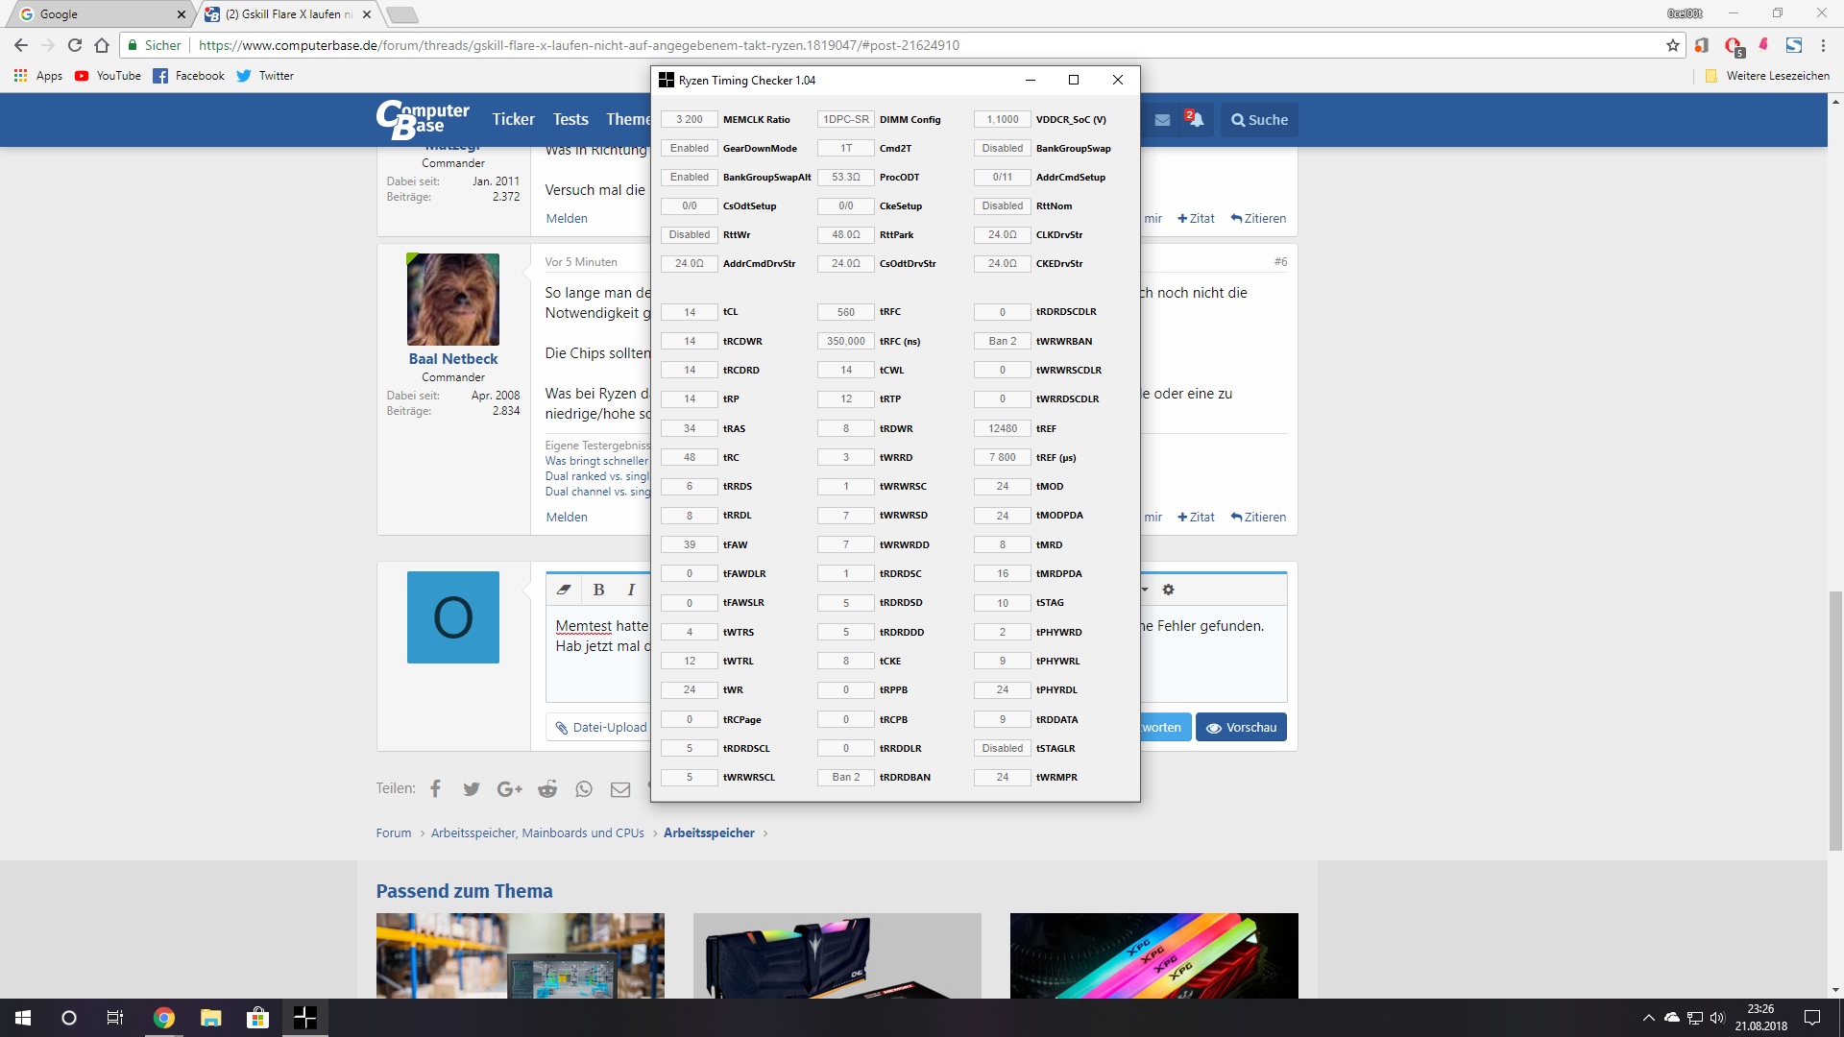Share the thread on Facebook
This screenshot has width=1844, height=1037.
tap(435, 788)
